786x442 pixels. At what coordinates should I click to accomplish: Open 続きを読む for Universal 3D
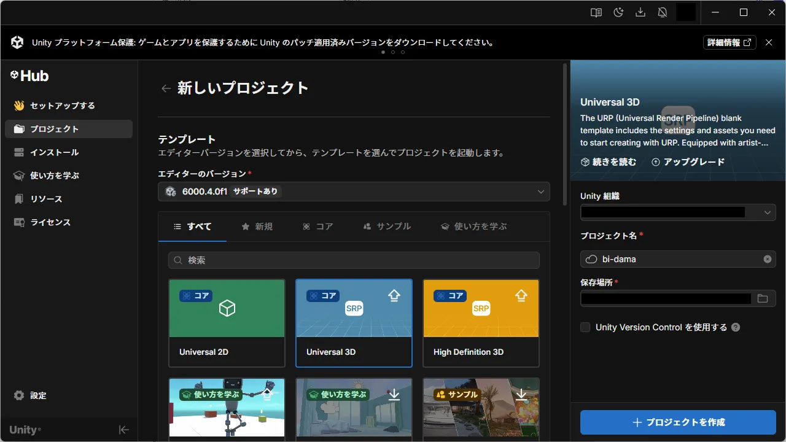[609, 161]
